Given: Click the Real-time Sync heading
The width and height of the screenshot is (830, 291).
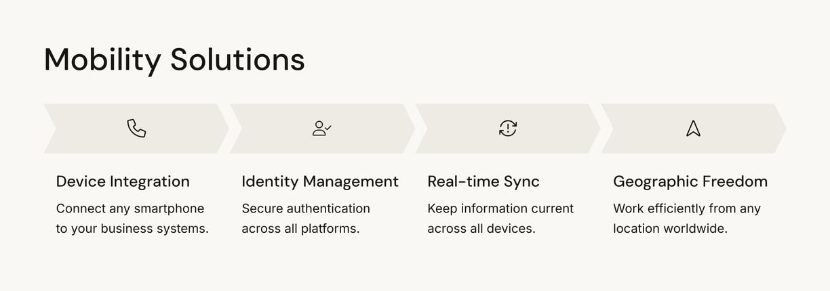Looking at the screenshot, I should point(483,181).
